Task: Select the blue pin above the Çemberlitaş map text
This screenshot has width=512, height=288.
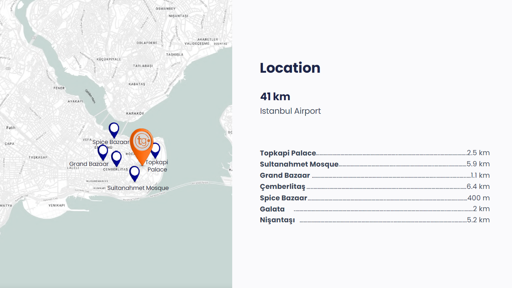Action: point(116,158)
